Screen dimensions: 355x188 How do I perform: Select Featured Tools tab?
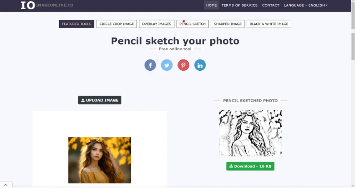[x=77, y=24]
